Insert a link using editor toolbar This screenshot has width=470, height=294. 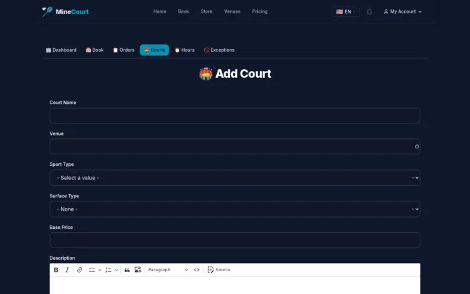tap(79, 270)
